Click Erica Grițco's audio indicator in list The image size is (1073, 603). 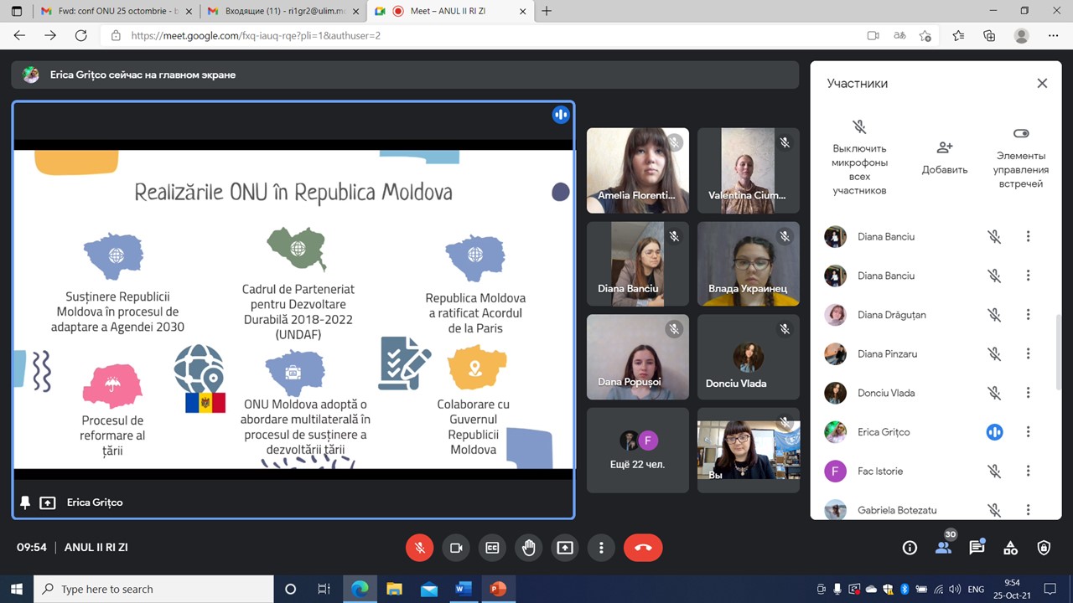point(994,432)
